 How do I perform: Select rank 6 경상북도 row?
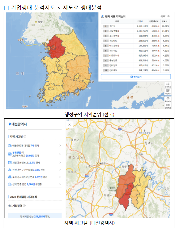click(135, 51)
